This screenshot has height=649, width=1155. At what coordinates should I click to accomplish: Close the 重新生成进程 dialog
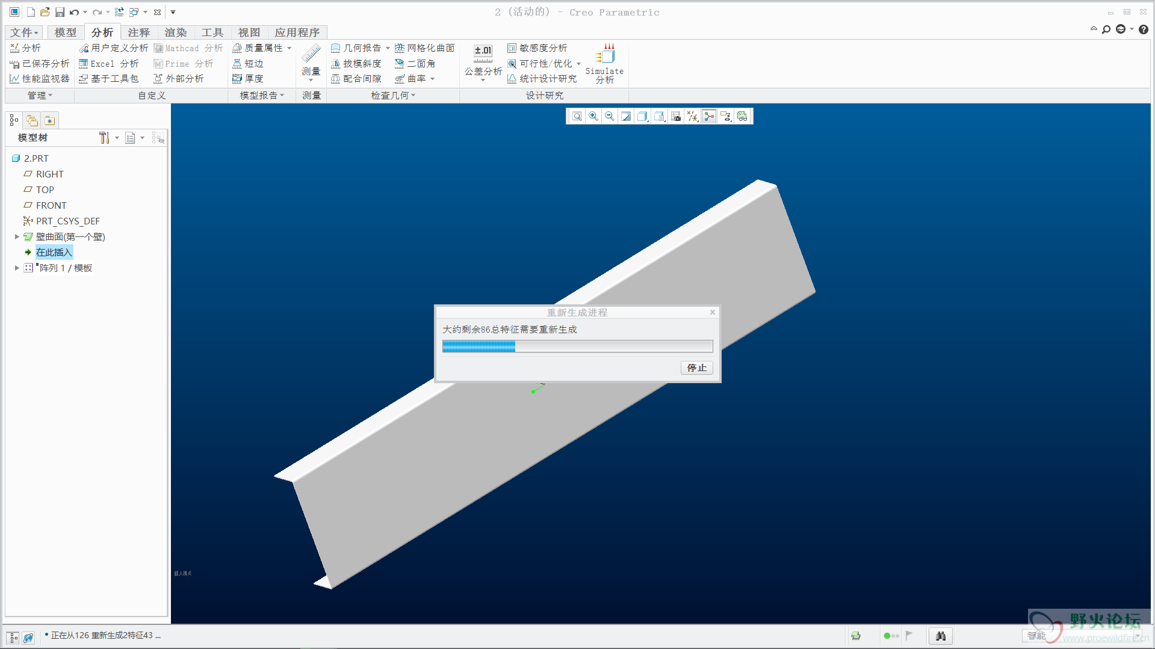tap(713, 312)
